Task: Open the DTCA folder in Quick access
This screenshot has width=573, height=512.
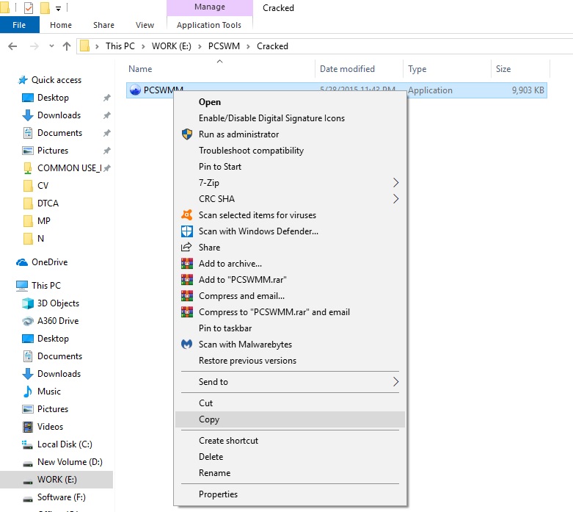Action: coord(48,203)
